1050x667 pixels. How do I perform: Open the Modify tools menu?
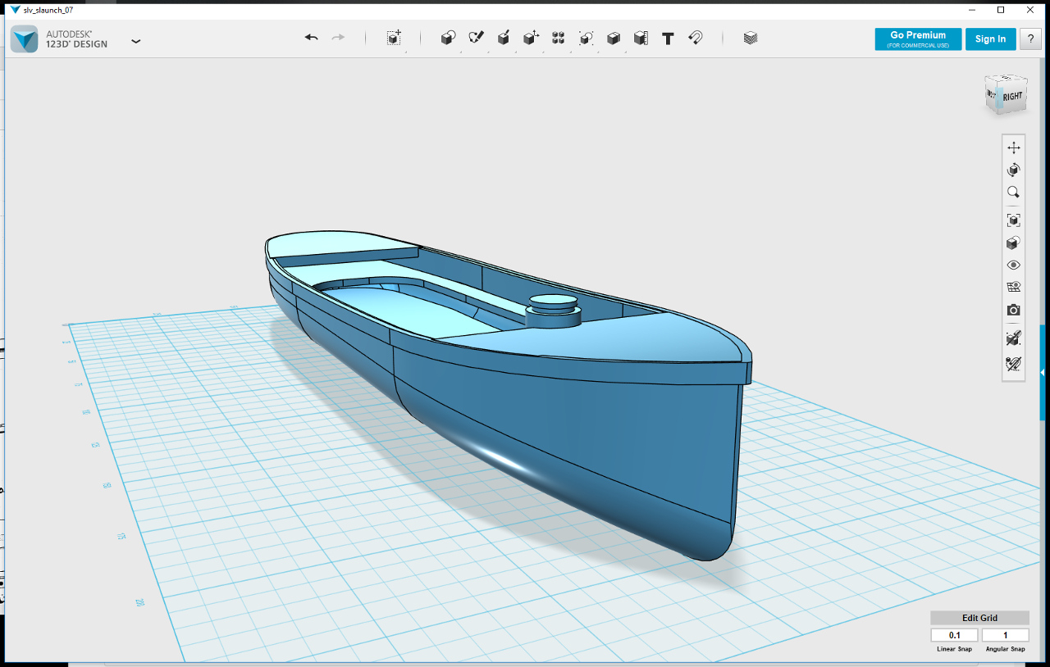pyautogui.click(x=531, y=38)
